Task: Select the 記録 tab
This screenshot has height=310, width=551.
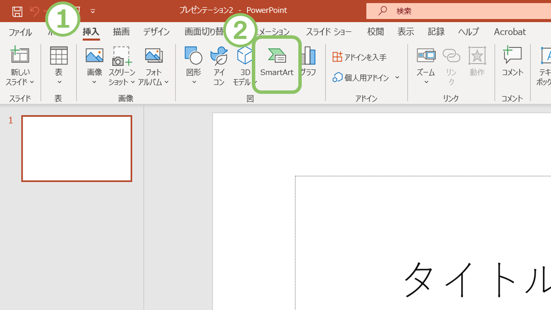Action: 436,32
